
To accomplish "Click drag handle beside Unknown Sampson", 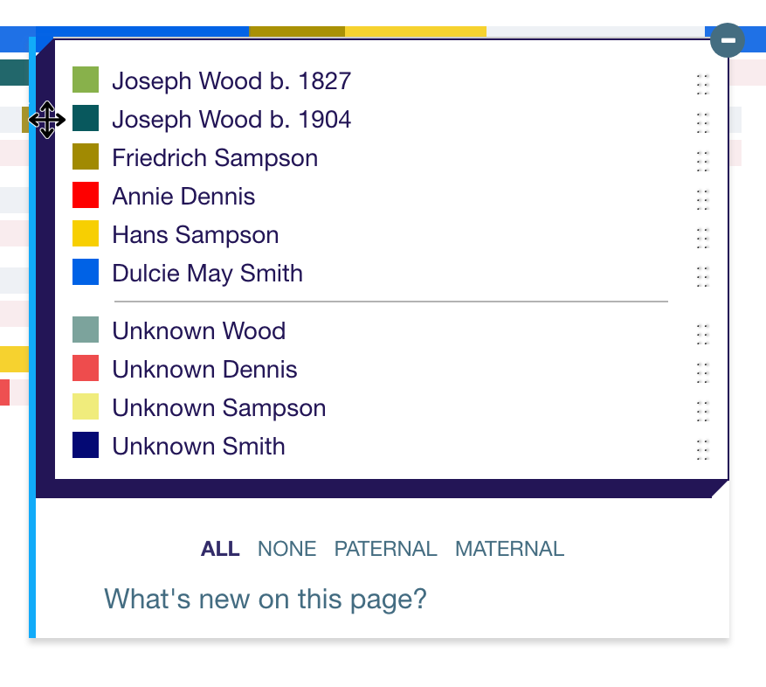I will point(702,411).
